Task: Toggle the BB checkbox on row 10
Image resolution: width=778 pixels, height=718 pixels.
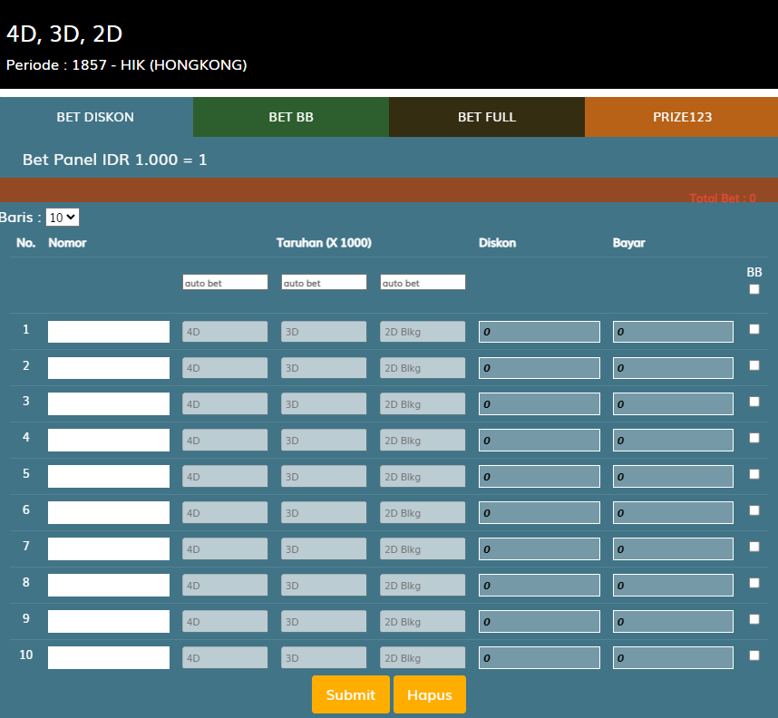Action: (x=754, y=655)
